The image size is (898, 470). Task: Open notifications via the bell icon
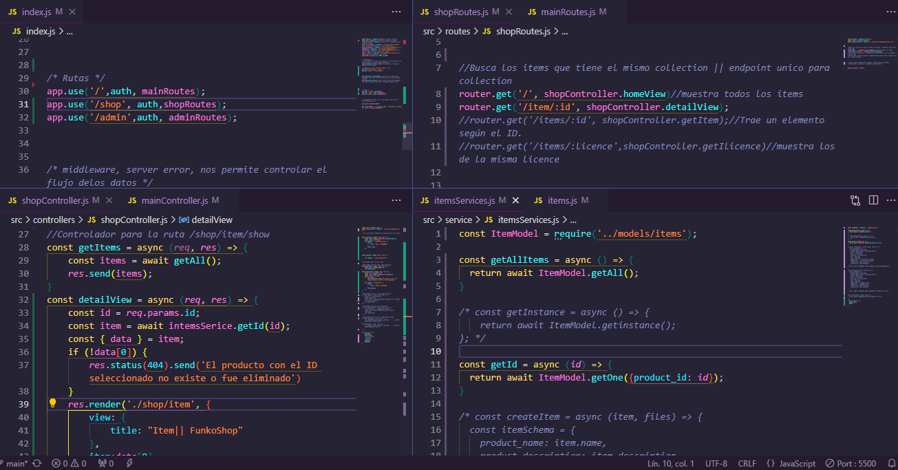(x=892, y=463)
